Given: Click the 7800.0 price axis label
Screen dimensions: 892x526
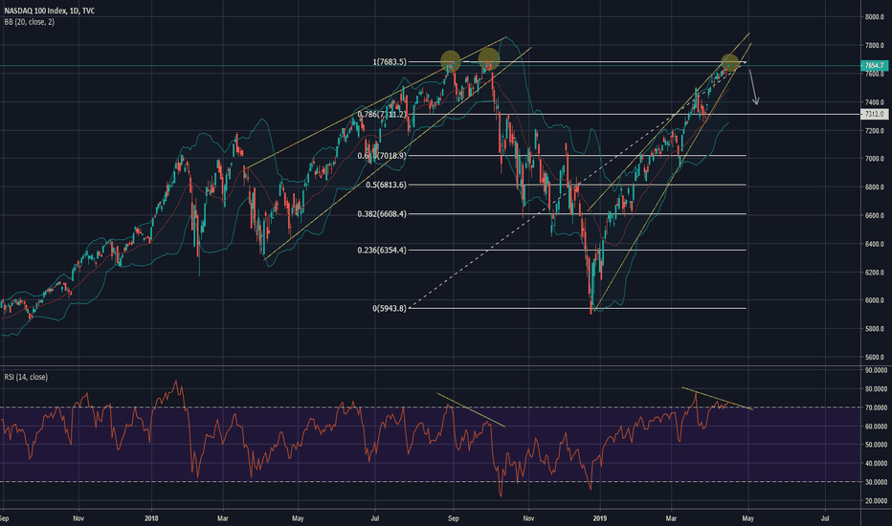Looking at the screenshot, I should (875, 46).
